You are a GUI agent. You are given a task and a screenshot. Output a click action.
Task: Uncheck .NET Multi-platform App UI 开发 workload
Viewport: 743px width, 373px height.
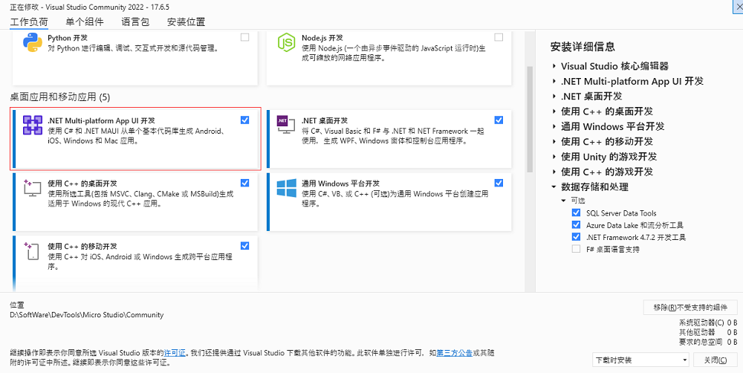[x=245, y=120]
